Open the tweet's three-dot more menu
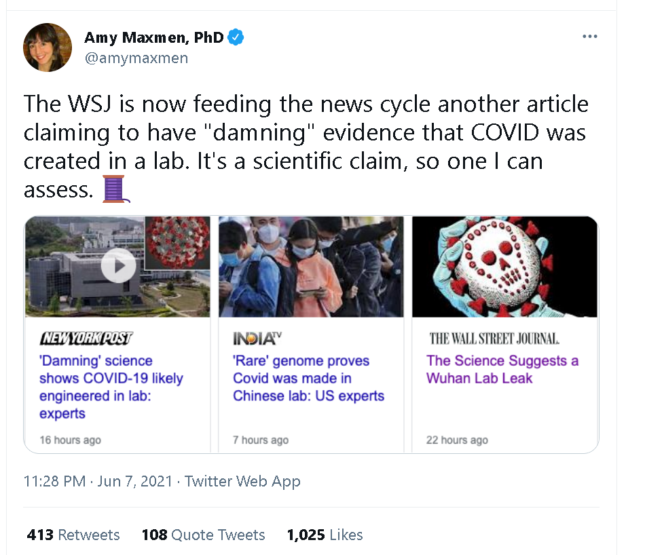This screenshot has width=645, height=555. (589, 37)
